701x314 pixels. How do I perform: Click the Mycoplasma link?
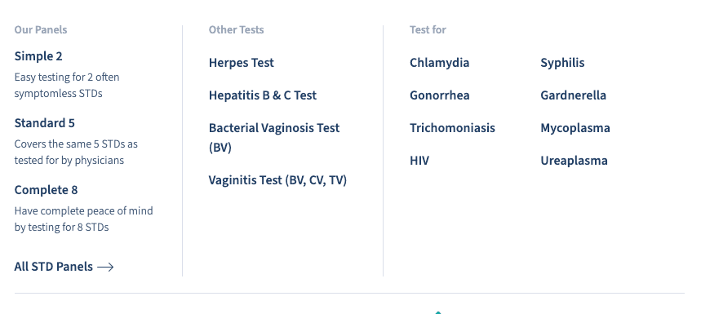[x=575, y=128]
